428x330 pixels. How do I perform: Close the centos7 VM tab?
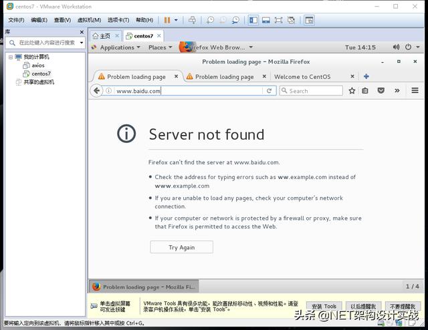tap(159, 35)
